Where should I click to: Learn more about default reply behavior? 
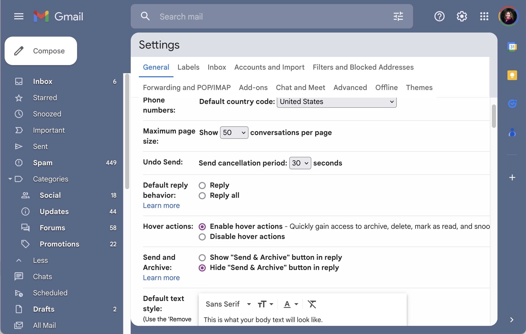pos(161,205)
